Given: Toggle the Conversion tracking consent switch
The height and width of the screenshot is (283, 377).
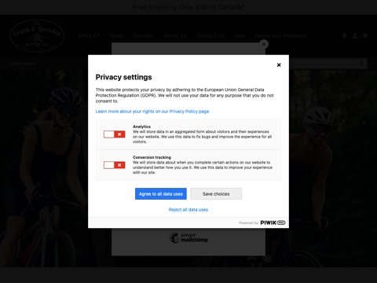Looking at the screenshot, I should 115,165.
